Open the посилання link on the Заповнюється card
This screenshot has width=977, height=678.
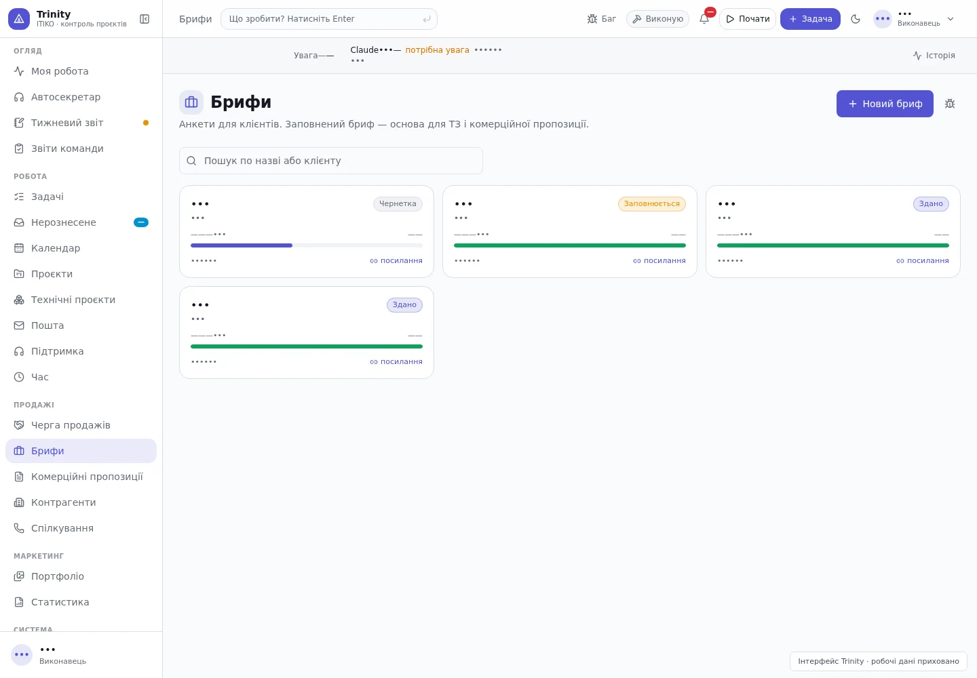[659, 261]
